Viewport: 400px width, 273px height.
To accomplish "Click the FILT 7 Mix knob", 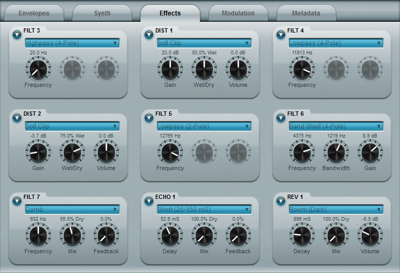I will pyautogui.click(x=72, y=235).
